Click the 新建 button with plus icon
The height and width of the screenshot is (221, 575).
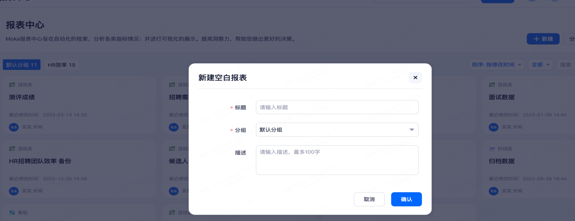(x=543, y=39)
